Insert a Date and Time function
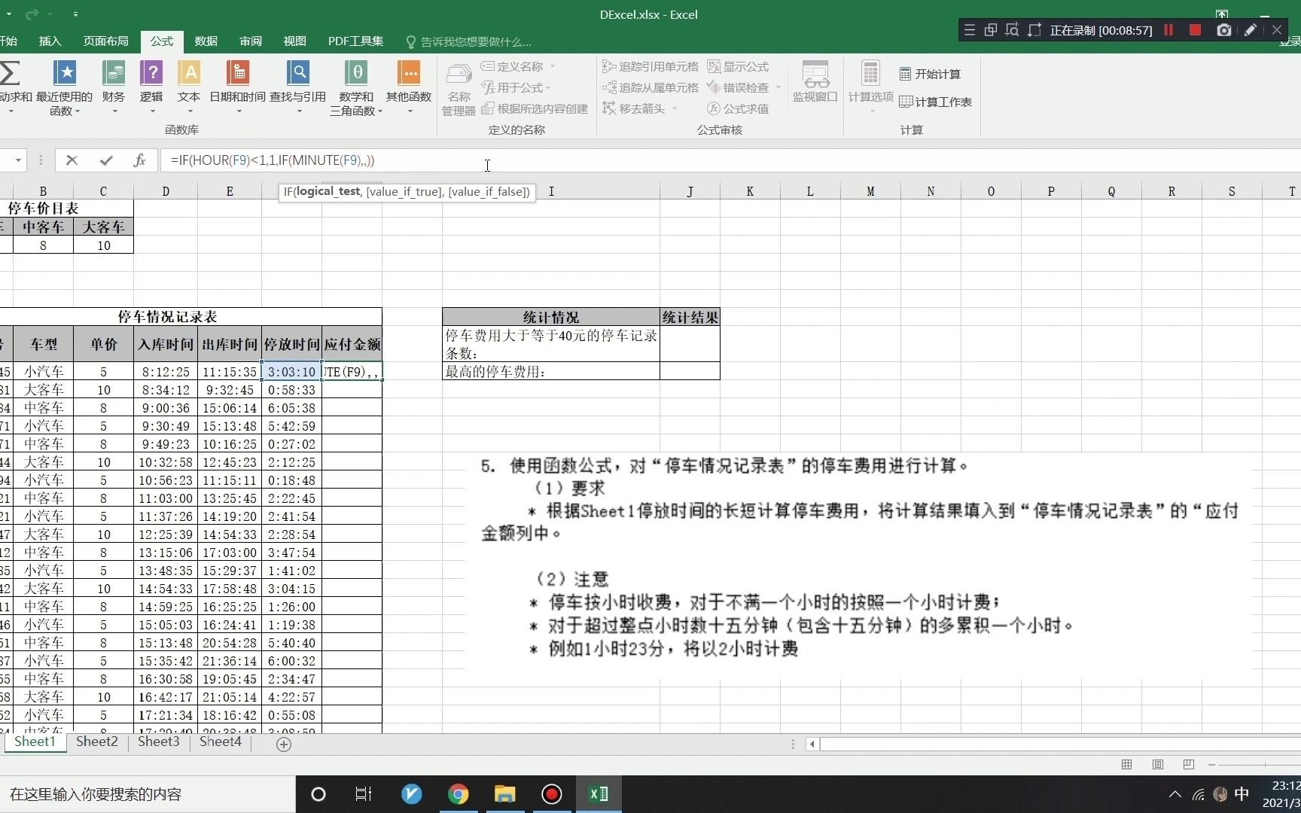 click(x=238, y=83)
